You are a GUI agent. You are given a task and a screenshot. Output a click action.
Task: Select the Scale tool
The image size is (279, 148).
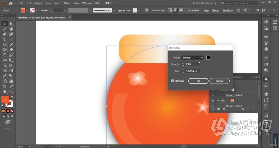pyautogui.click(x=11, y=55)
